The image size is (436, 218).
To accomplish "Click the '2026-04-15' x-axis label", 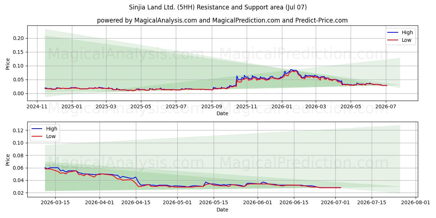I will tap(136, 203).
